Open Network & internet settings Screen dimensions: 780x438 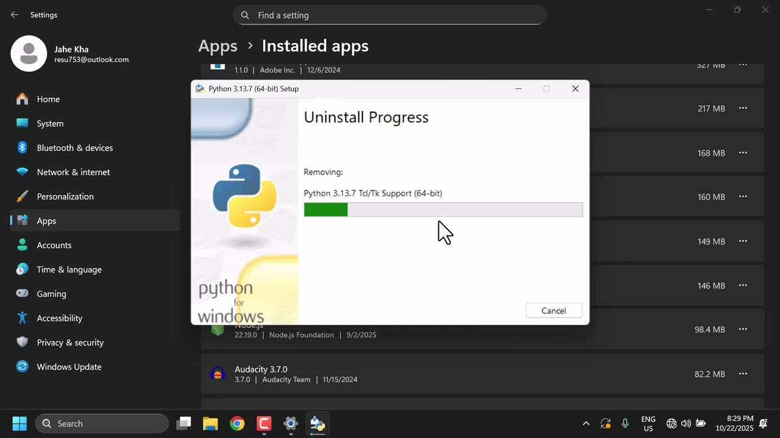pyautogui.click(x=95, y=172)
